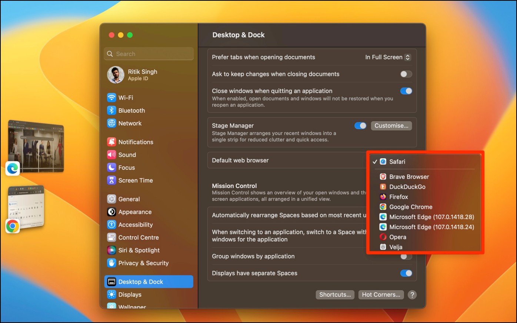Select Siri & Spotlight icon
Image resolution: width=517 pixels, height=323 pixels.
click(x=111, y=250)
